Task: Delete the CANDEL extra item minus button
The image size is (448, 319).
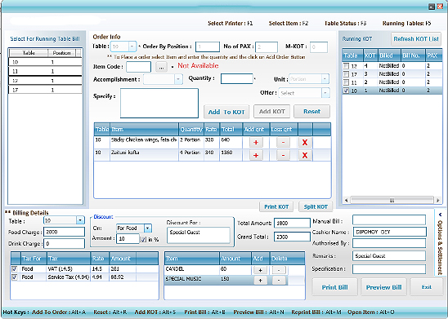Action: [x=279, y=270]
